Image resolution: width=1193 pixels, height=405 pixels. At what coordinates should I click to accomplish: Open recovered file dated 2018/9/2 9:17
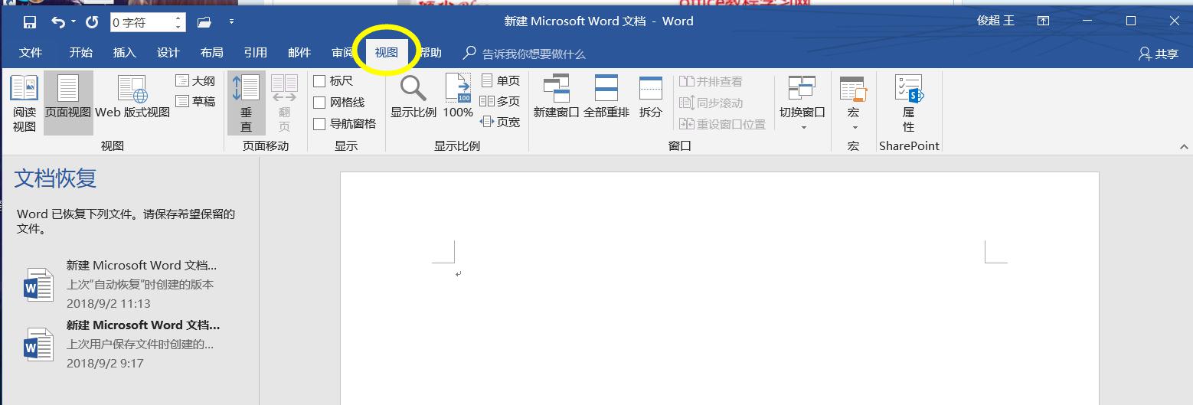click(123, 344)
